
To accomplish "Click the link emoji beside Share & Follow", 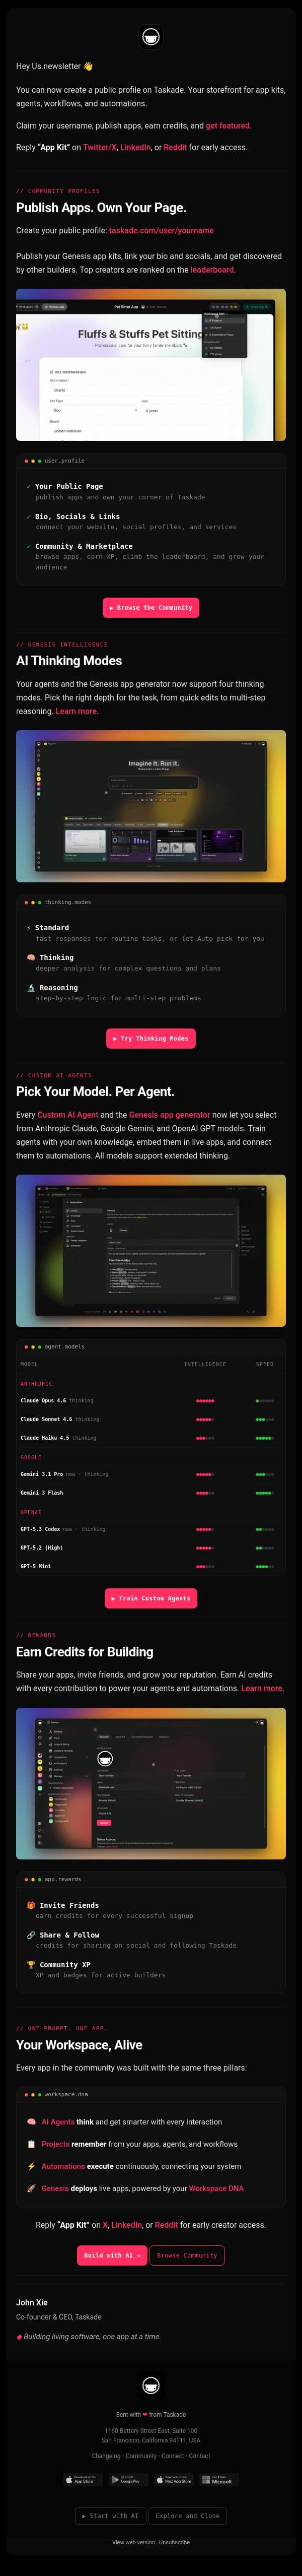I will [31, 1935].
